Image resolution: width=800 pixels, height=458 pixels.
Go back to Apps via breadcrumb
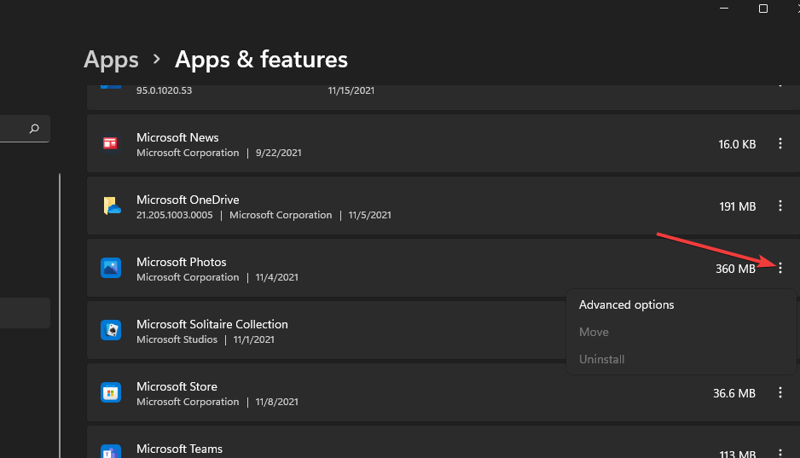click(x=111, y=60)
